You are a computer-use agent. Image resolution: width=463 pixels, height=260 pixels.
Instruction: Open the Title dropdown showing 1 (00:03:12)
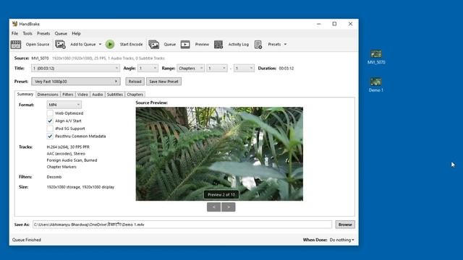click(75, 69)
